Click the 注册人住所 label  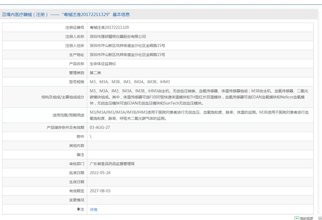(75, 46)
